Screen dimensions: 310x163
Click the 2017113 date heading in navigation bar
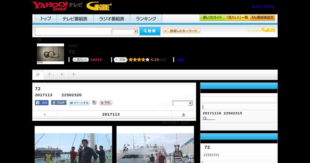coord(111,114)
